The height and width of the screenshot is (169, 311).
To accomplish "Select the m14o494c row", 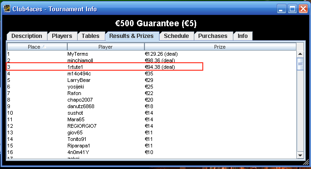I will pyautogui.click(x=152, y=73).
